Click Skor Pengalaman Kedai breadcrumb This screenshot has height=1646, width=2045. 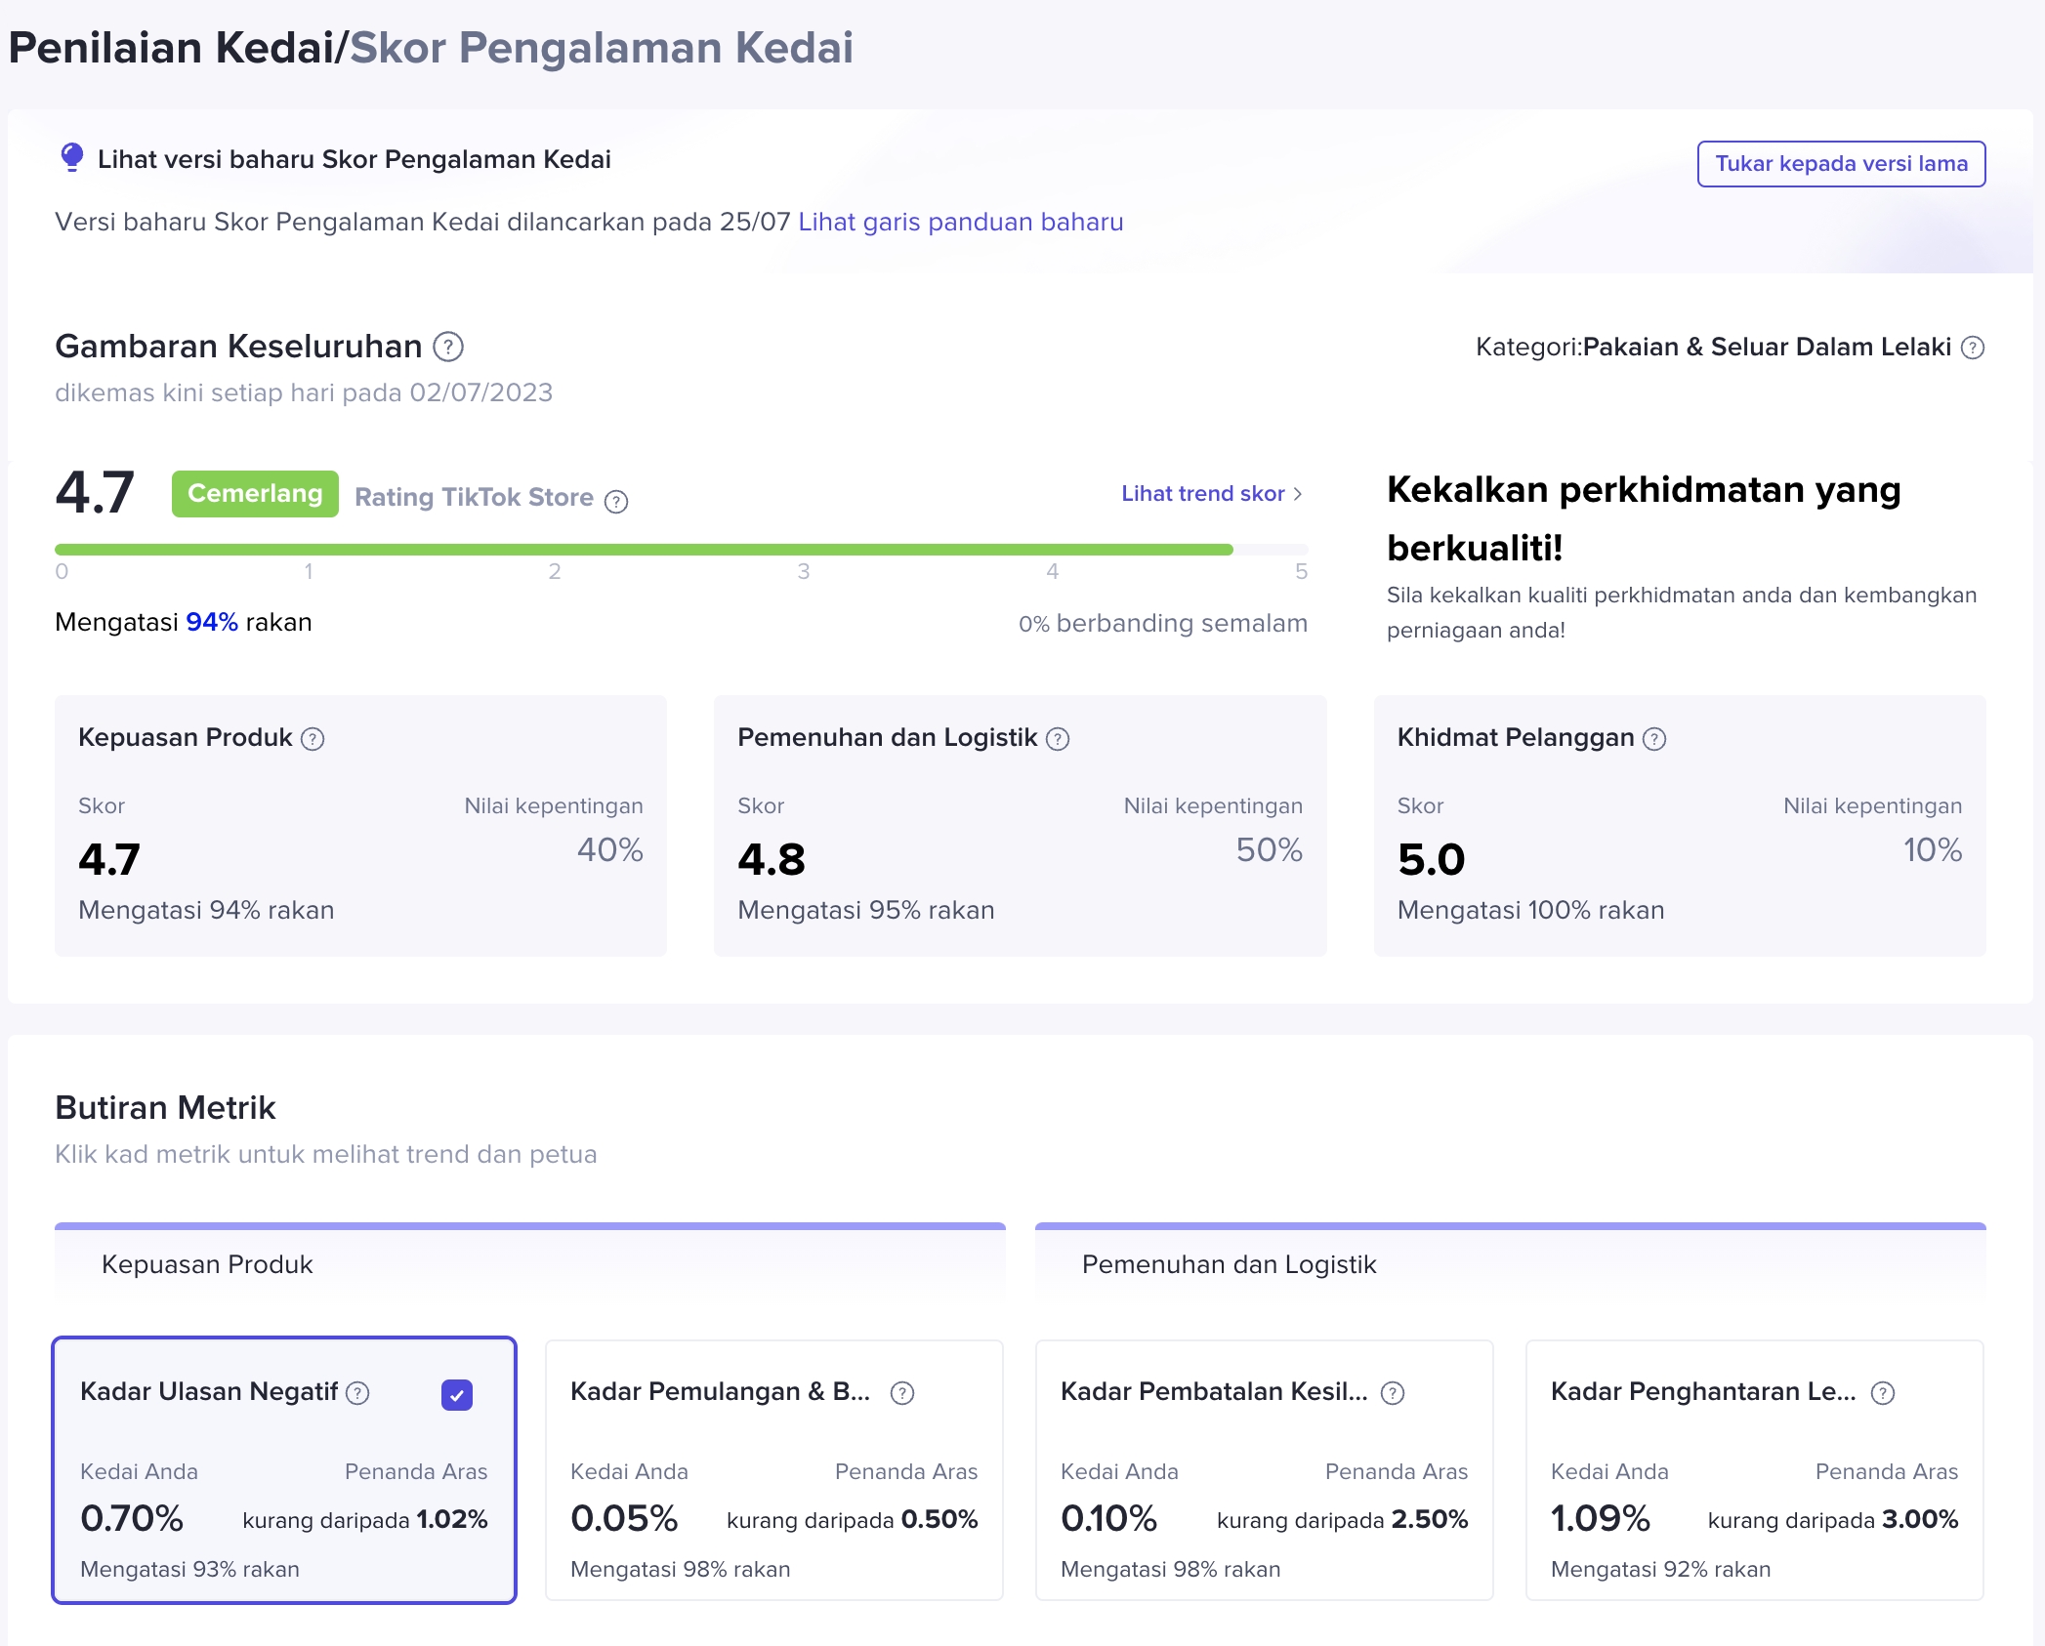(602, 48)
